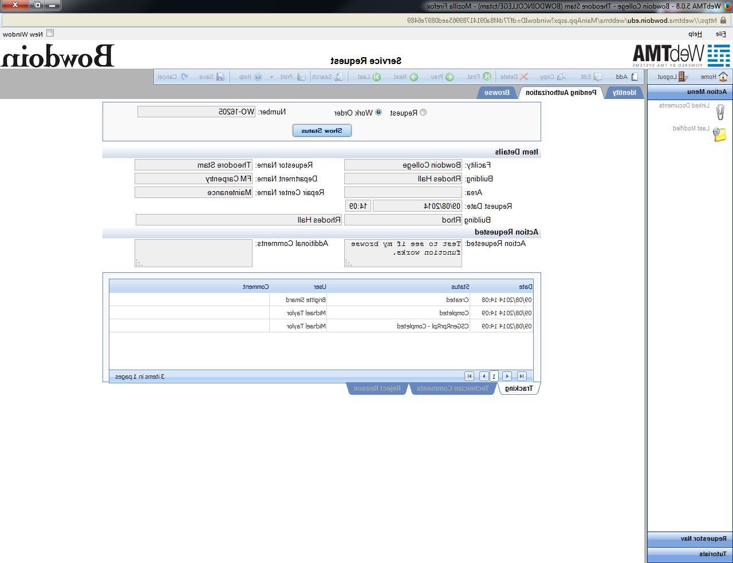
Task: Expand the Requestor Nav panel
Action: (x=689, y=538)
